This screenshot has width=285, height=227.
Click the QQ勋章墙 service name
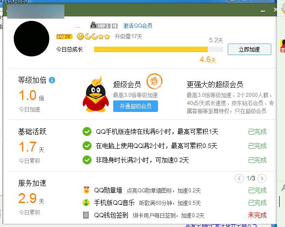click(108, 191)
